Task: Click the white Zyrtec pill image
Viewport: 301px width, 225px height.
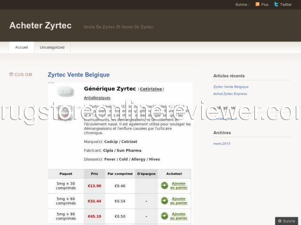Action: point(65,91)
